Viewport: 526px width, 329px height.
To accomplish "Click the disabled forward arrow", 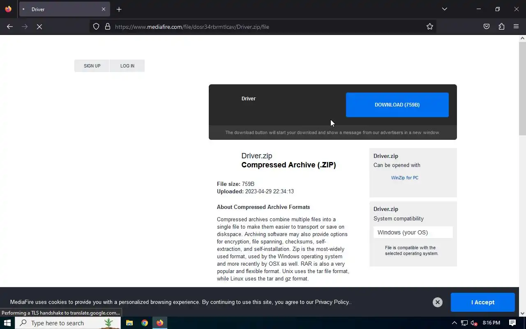I will 25,27.
